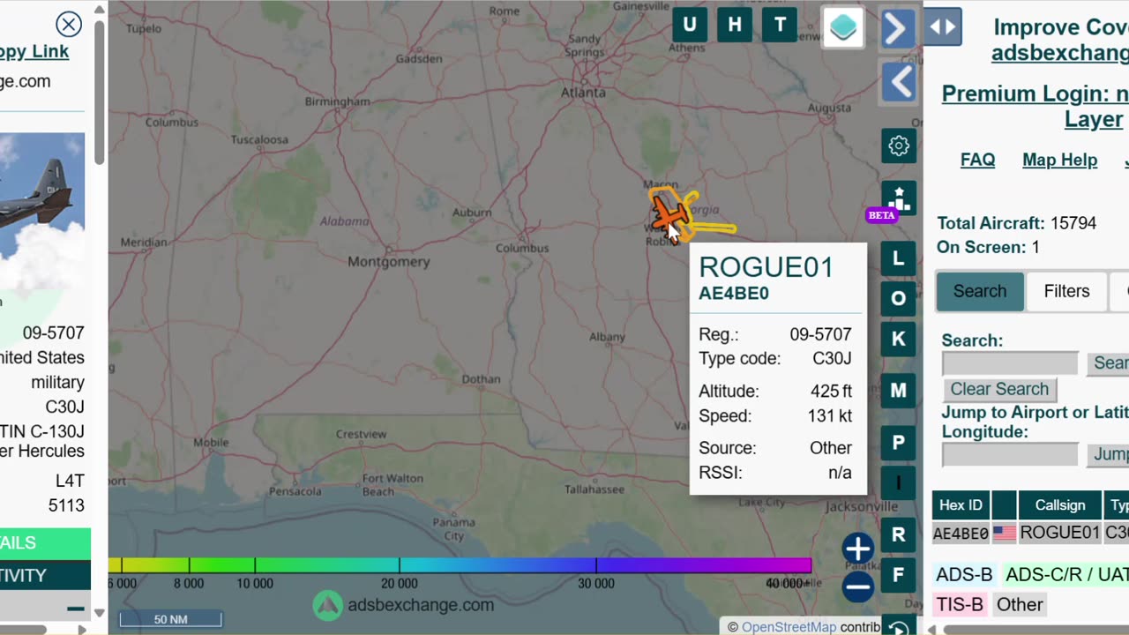Click the H map button
1129x635 pixels.
click(735, 26)
